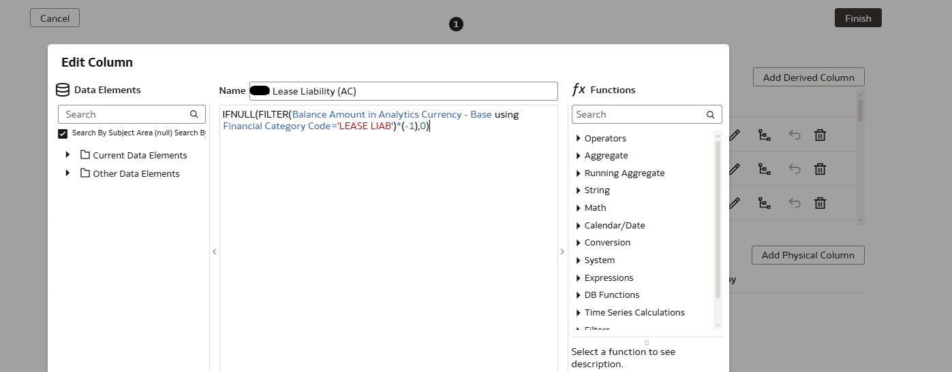Expand the Aggregate function group

point(579,156)
